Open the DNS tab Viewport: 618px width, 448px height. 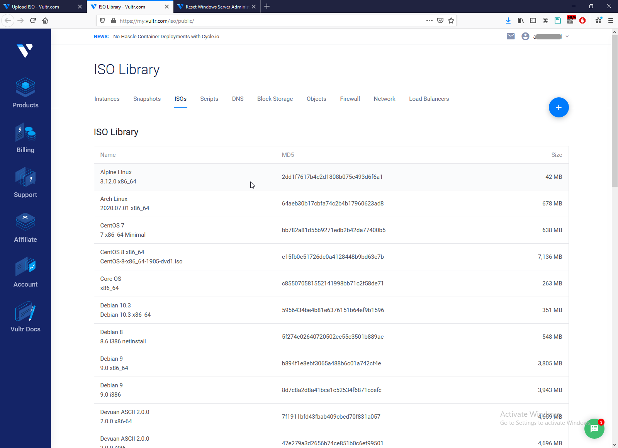click(238, 99)
